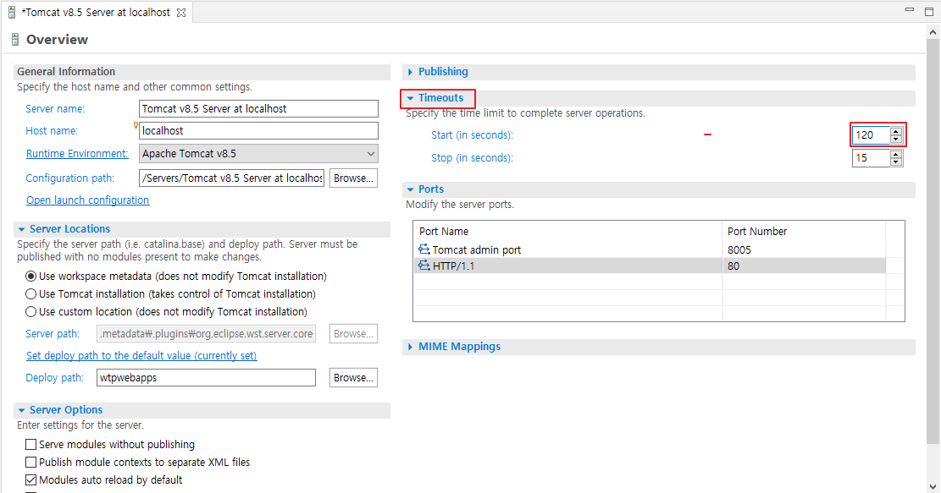Open the Runtime Environment dropdown
This screenshot has width=941, height=493.
(x=371, y=154)
